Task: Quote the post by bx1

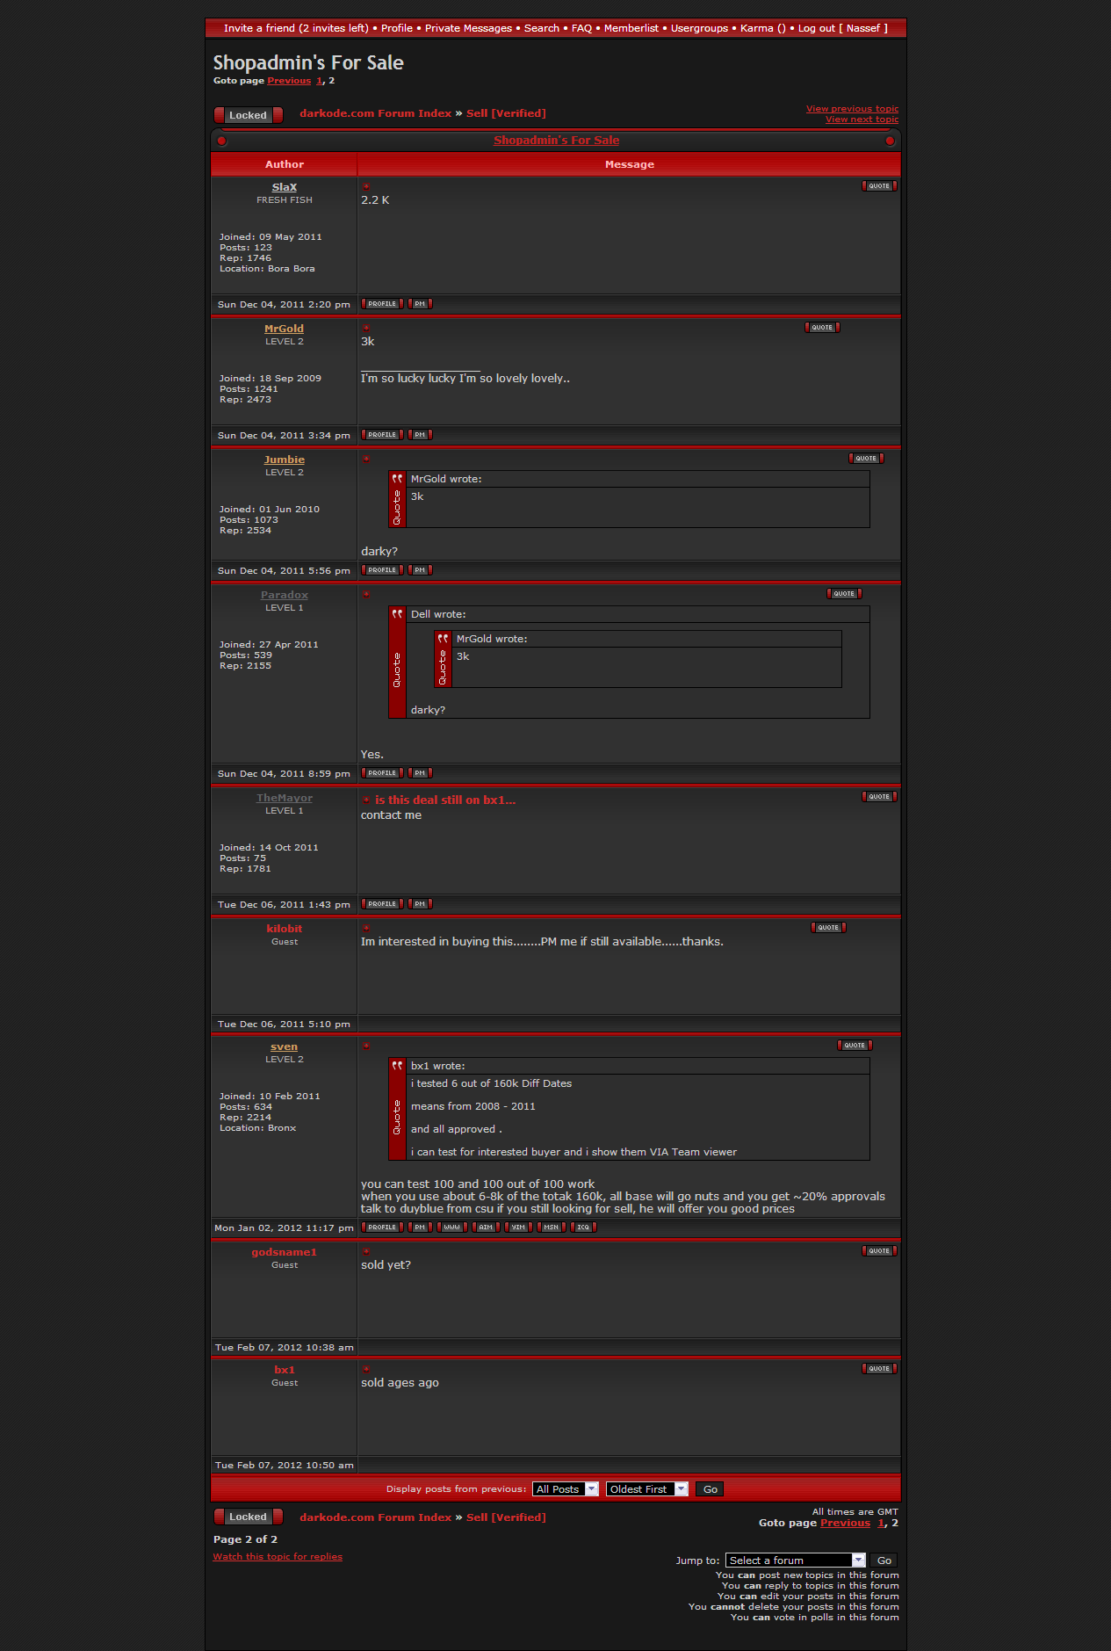Action: (x=878, y=1369)
